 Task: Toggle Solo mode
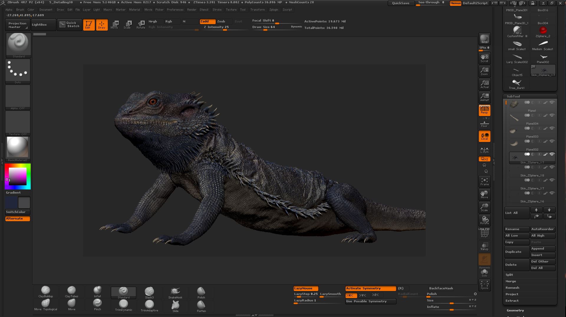click(x=484, y=273)
